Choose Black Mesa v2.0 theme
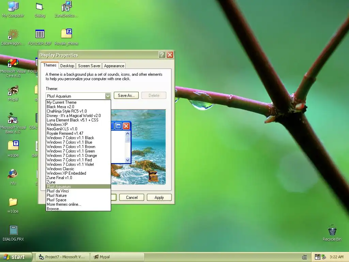The height and width of the screenshot is (262, 349). (x=78, y=107)
